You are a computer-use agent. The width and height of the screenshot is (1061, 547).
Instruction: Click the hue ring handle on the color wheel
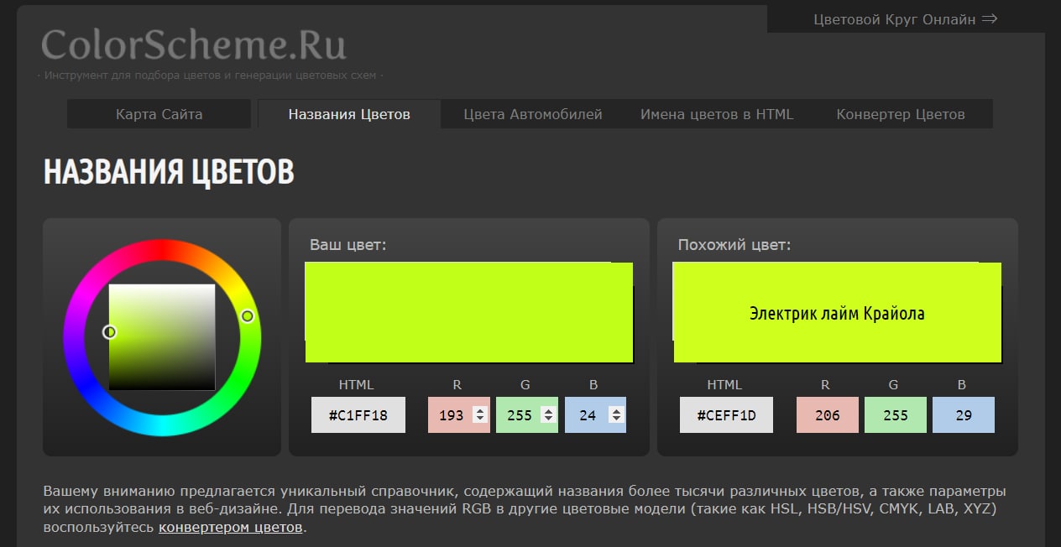point(248,316)
